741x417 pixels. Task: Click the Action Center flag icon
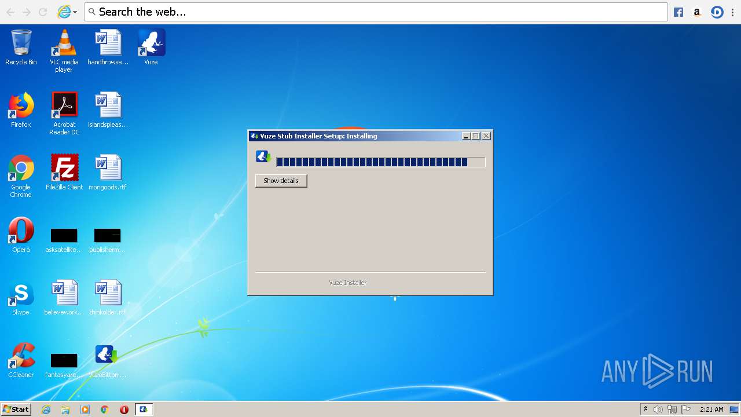(686, 409)
